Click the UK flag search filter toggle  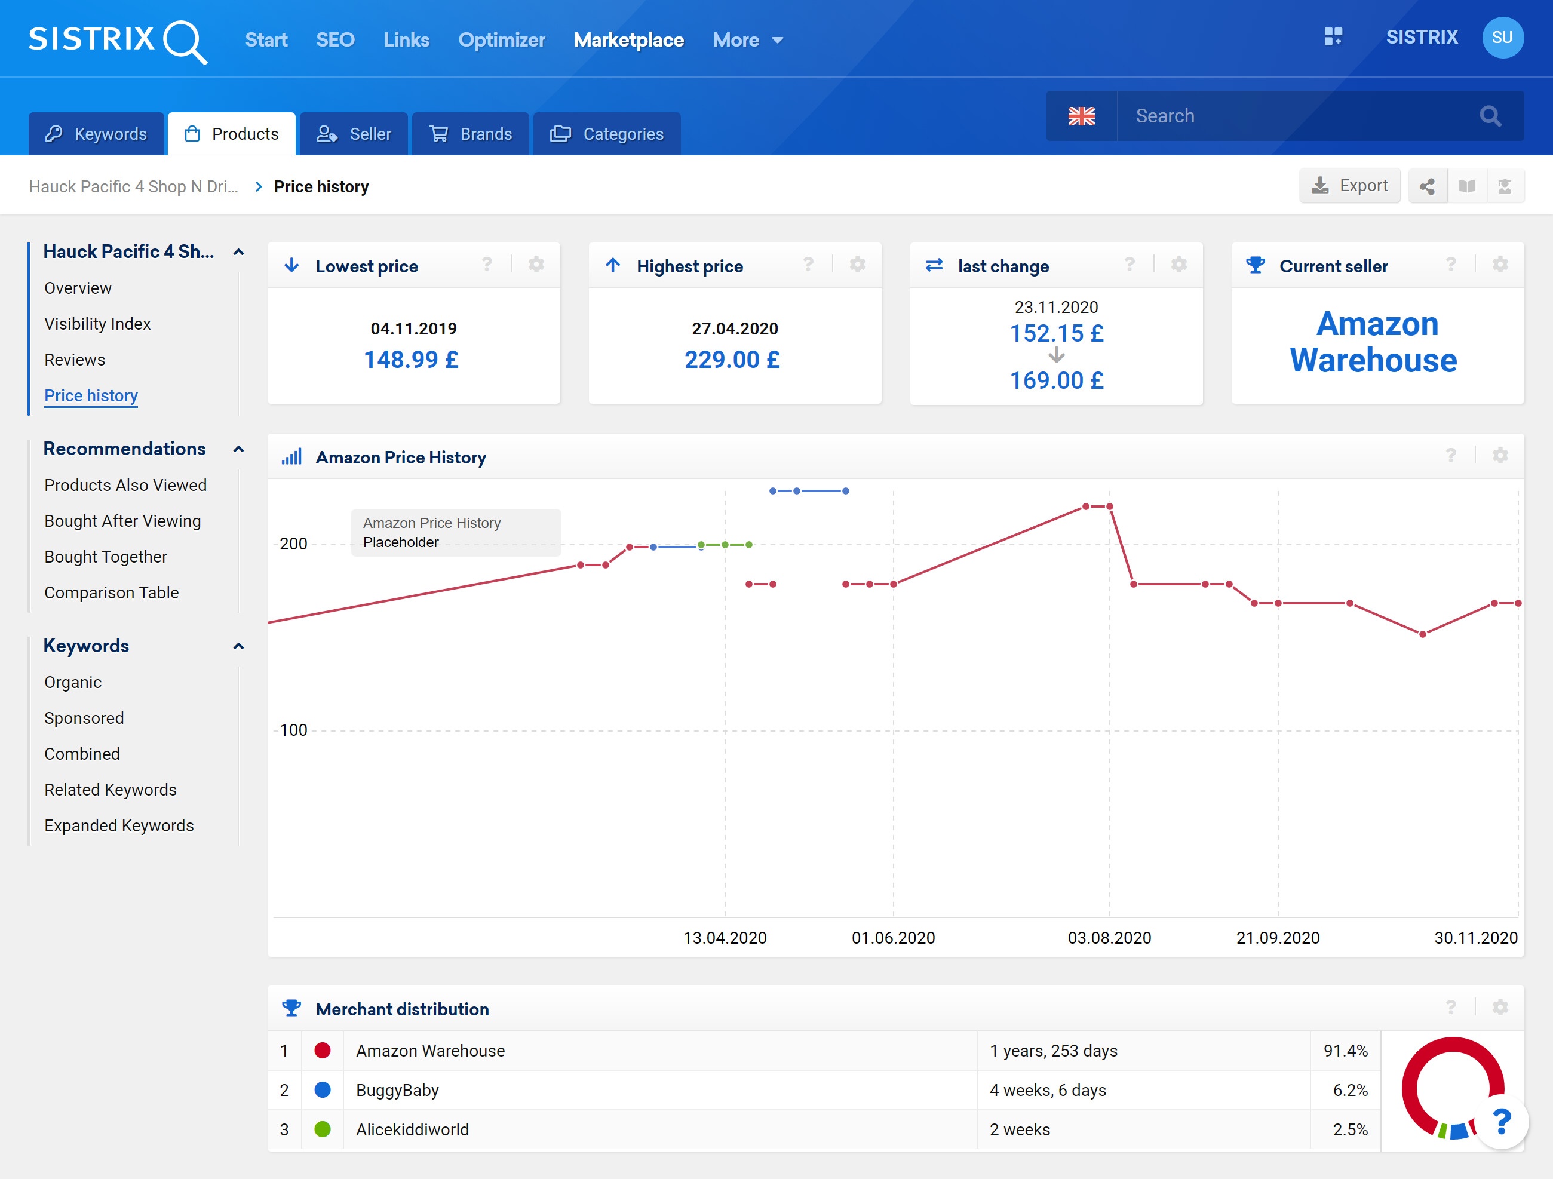click(1081, 116)
